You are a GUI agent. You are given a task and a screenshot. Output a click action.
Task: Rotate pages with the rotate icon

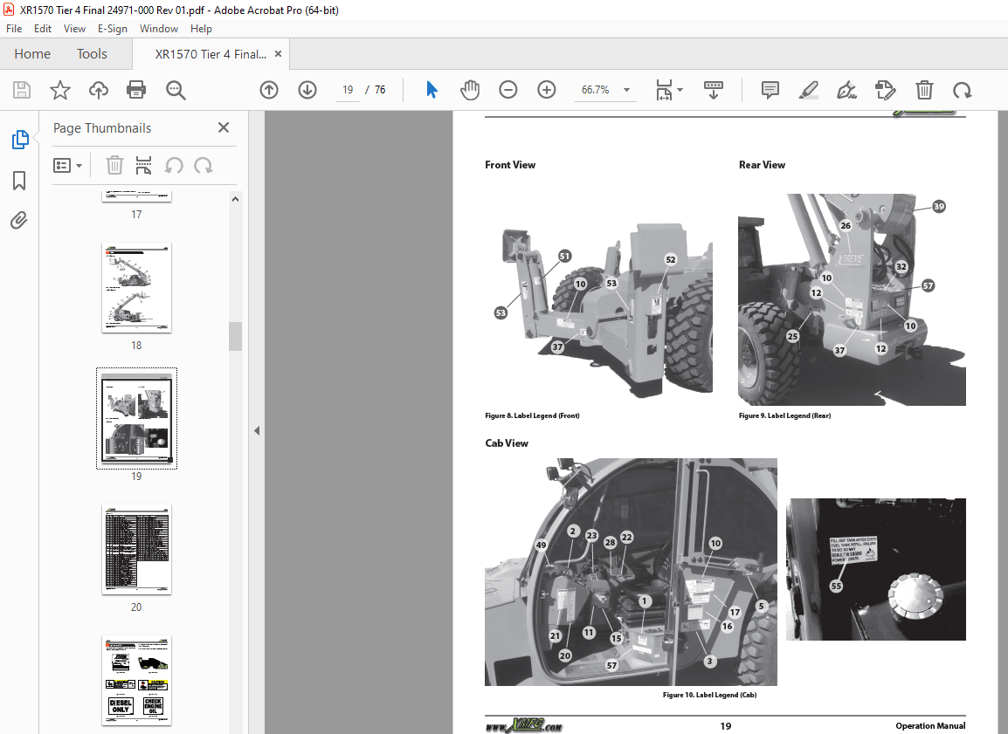pos(962,89)
